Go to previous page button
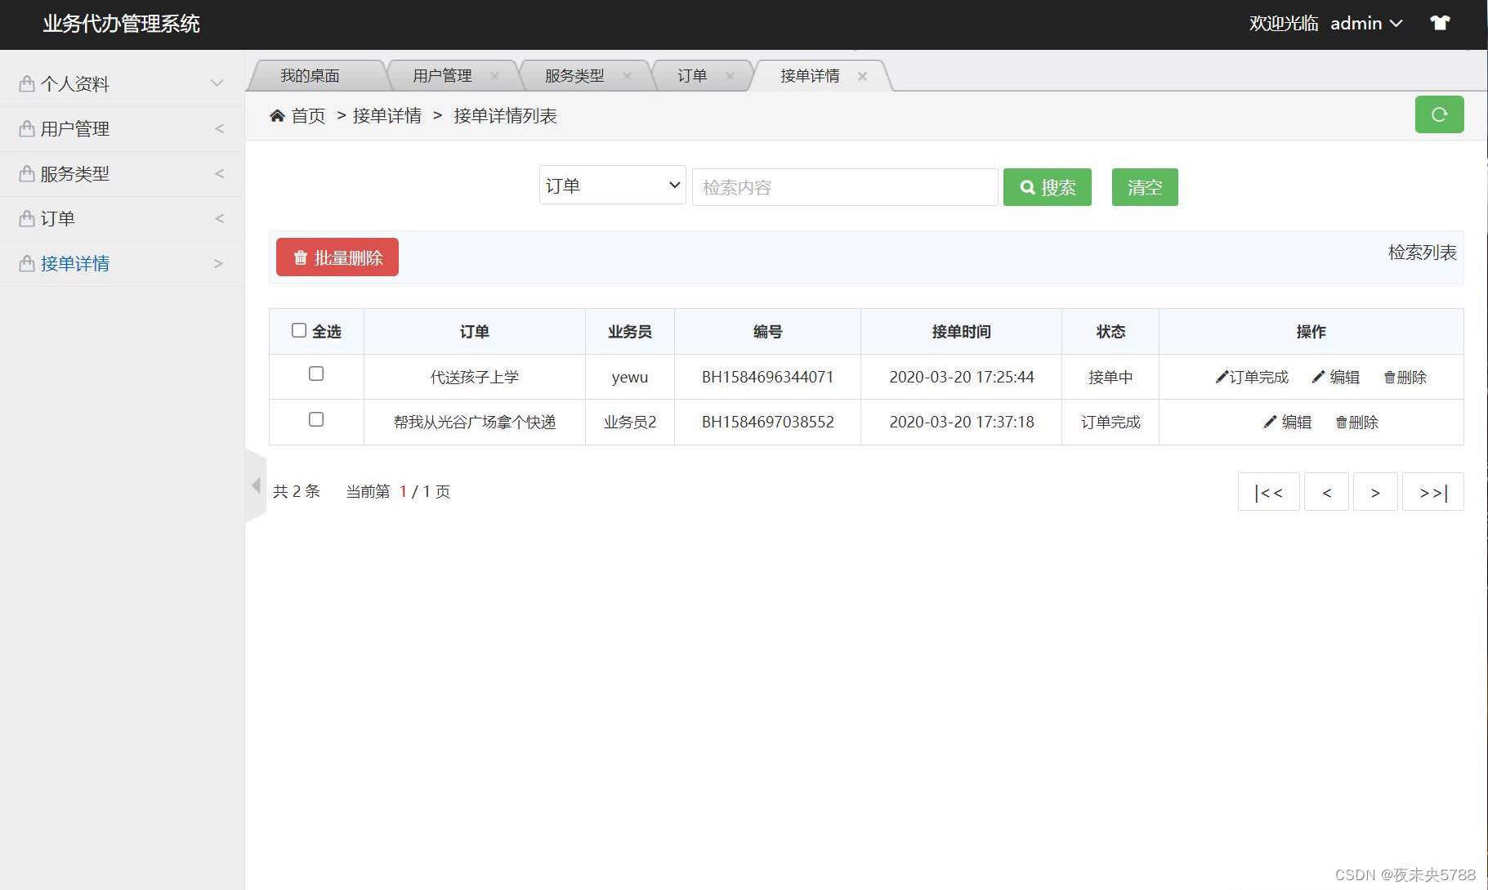This screenshot has height=890, width=1488. pyautogui.click(x=1326, y=492)
